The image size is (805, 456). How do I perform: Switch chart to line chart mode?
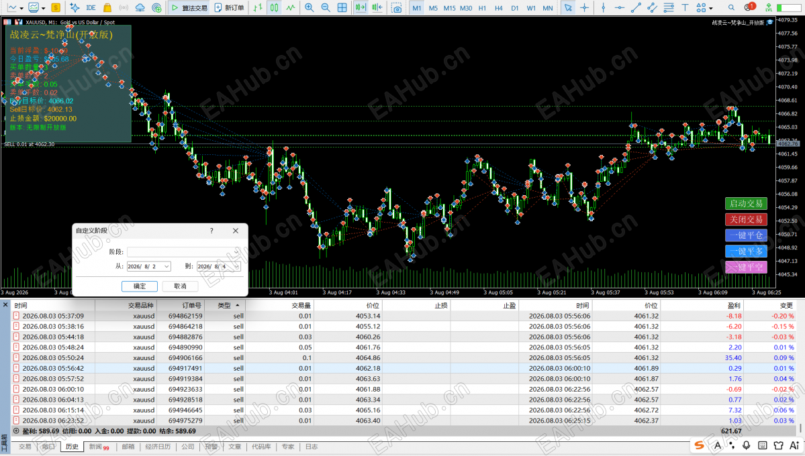coord(291,7)
